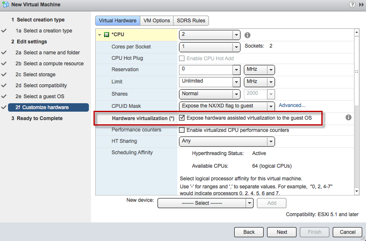
Task: Open the Limit MHz unit dropdown
Action: pos(259,82)
